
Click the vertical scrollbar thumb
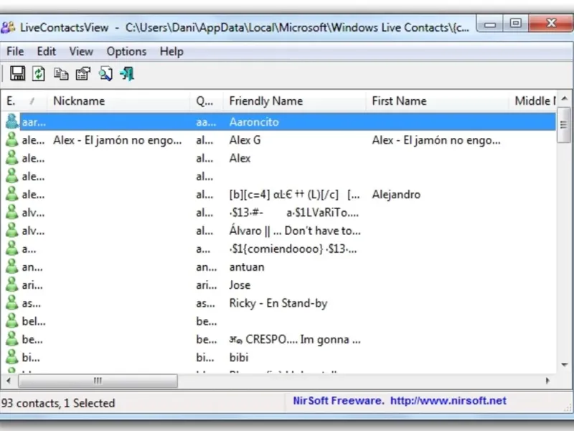(564, 124)
